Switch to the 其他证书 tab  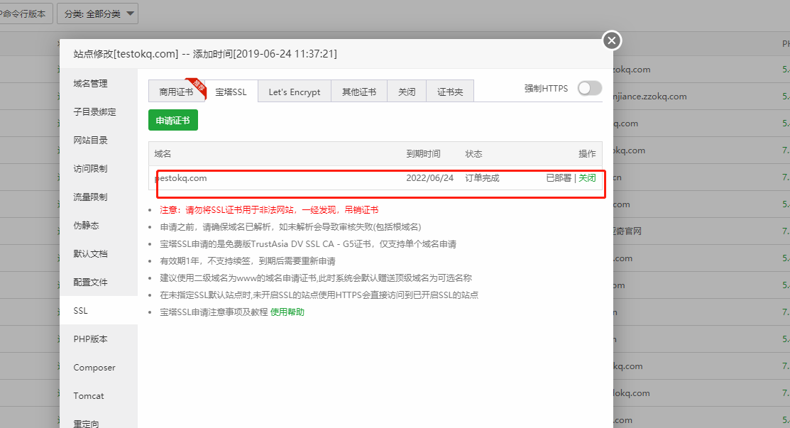point(358,92)
